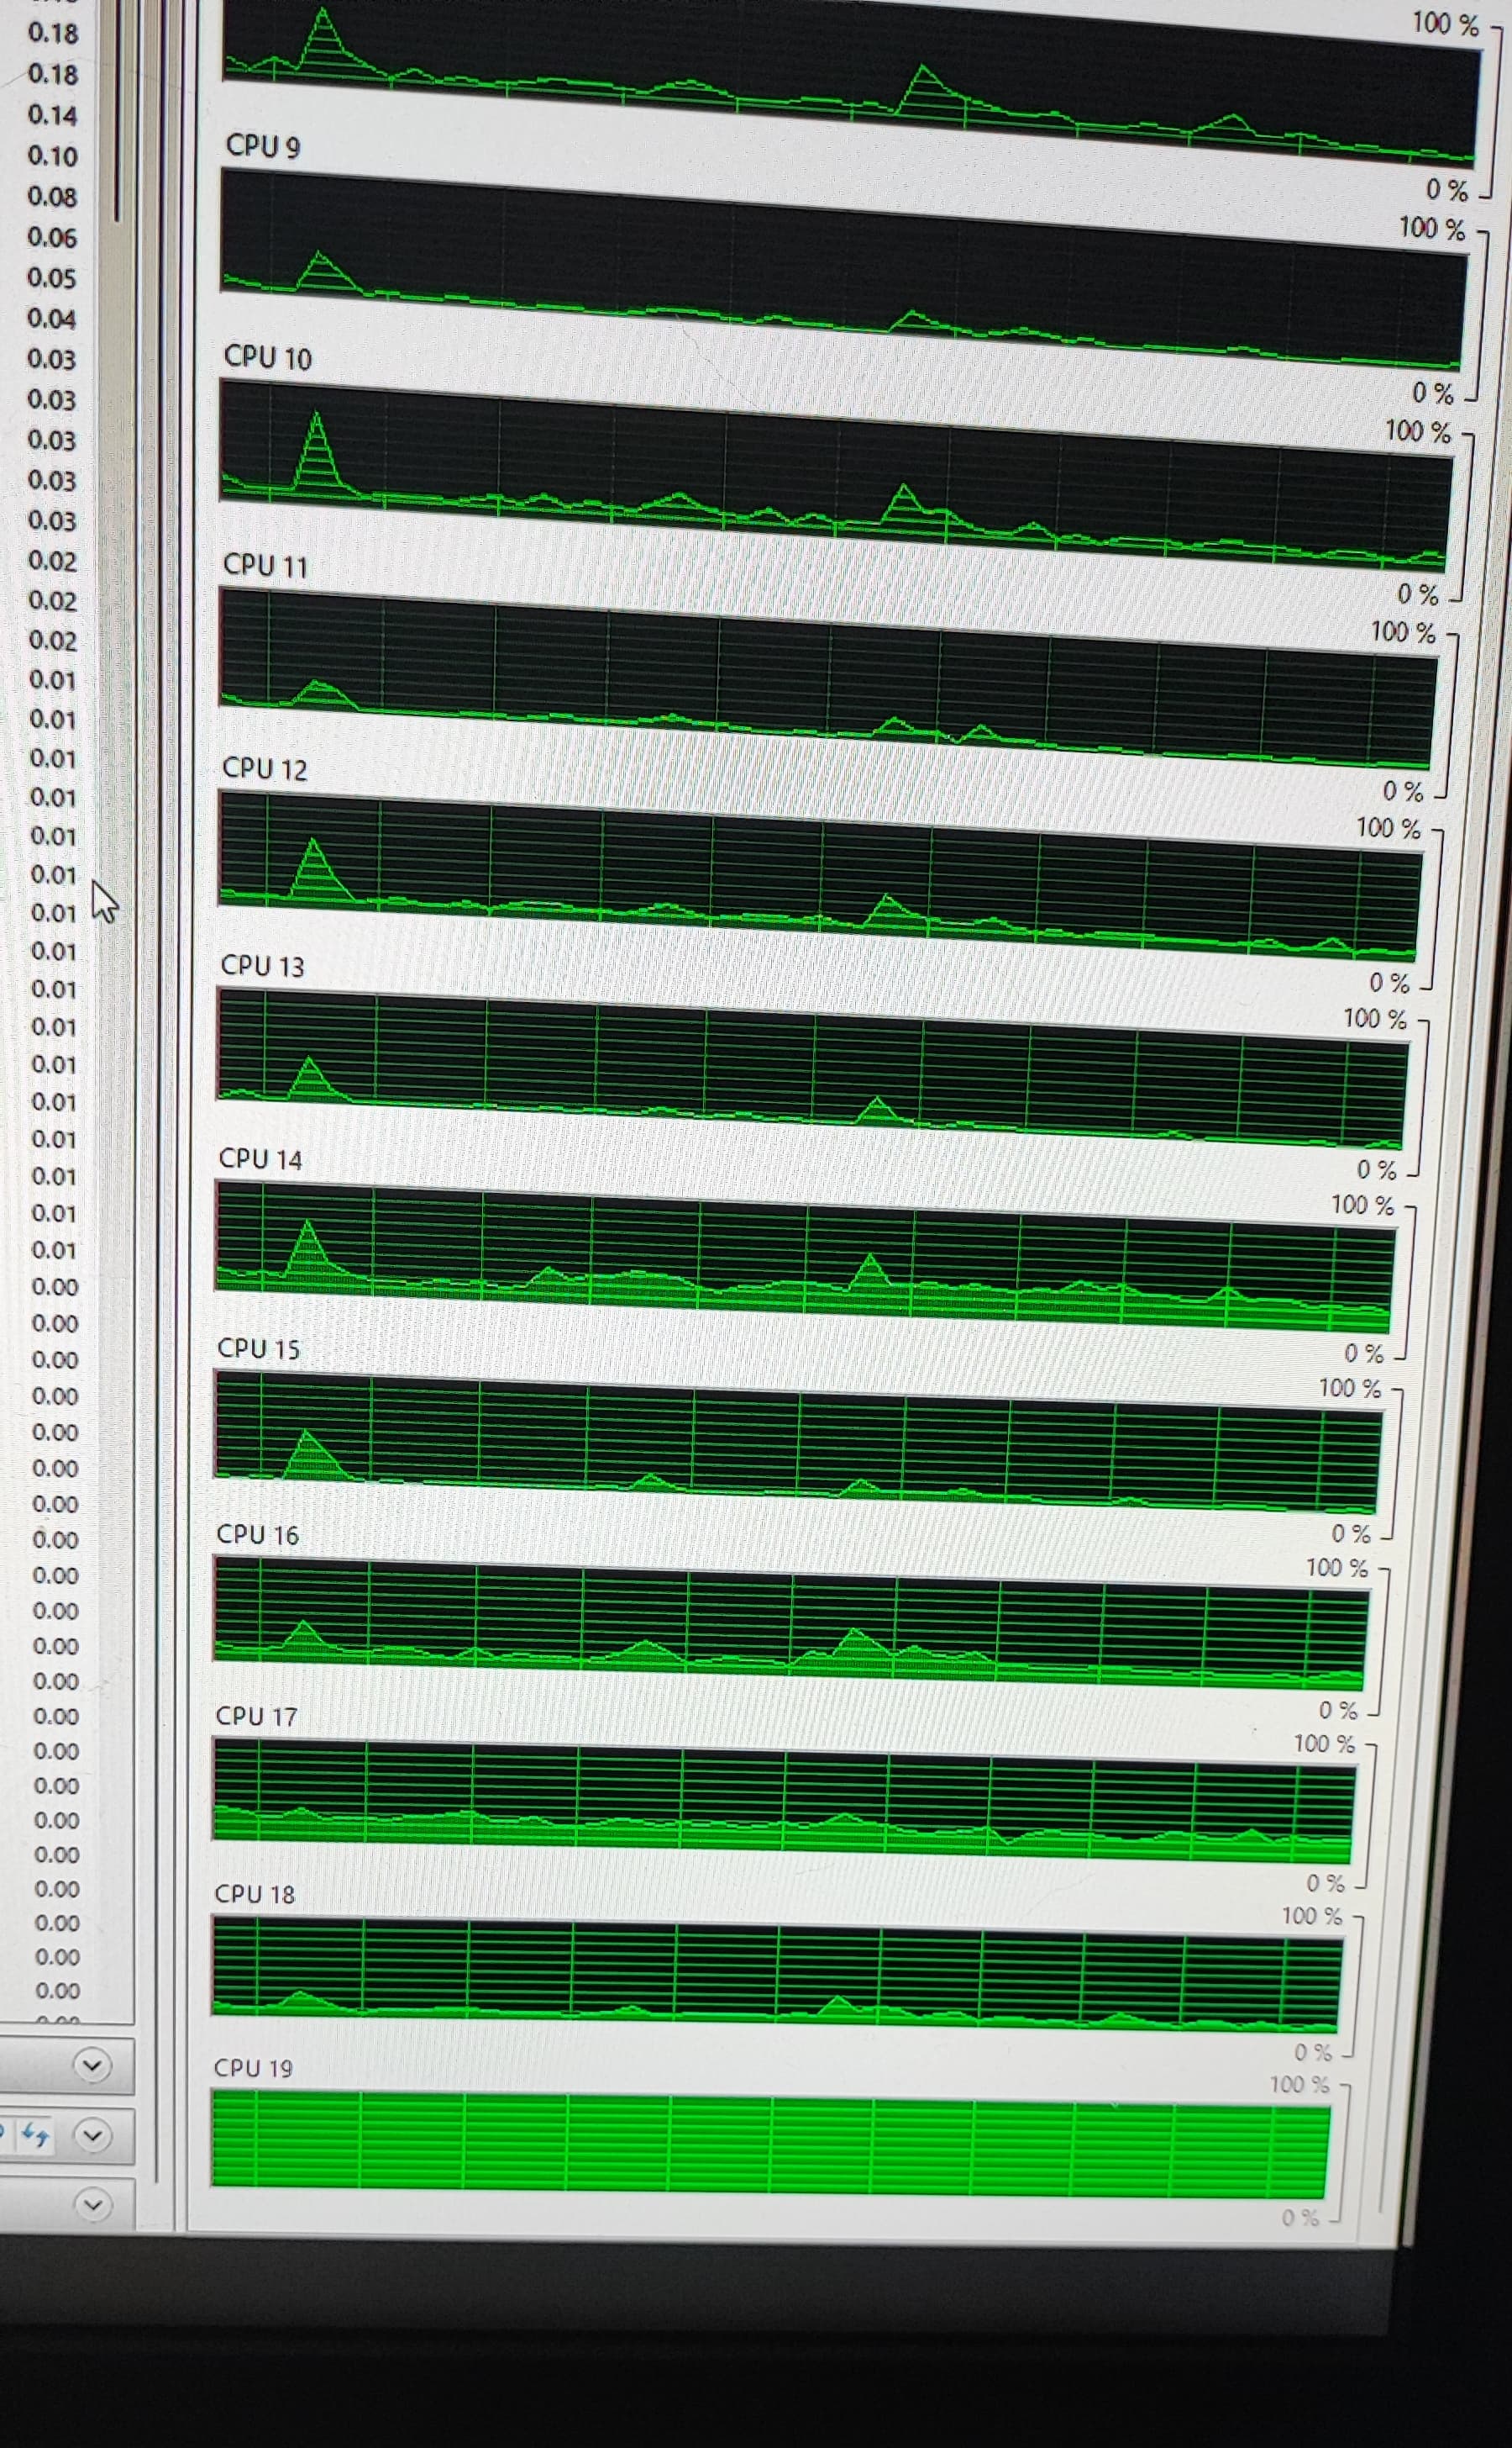Viewport: 1512px width, 2448px height.
Task: Click the CPU 12 usage graph
Action: pyautogui.click(x=820, y=878)
